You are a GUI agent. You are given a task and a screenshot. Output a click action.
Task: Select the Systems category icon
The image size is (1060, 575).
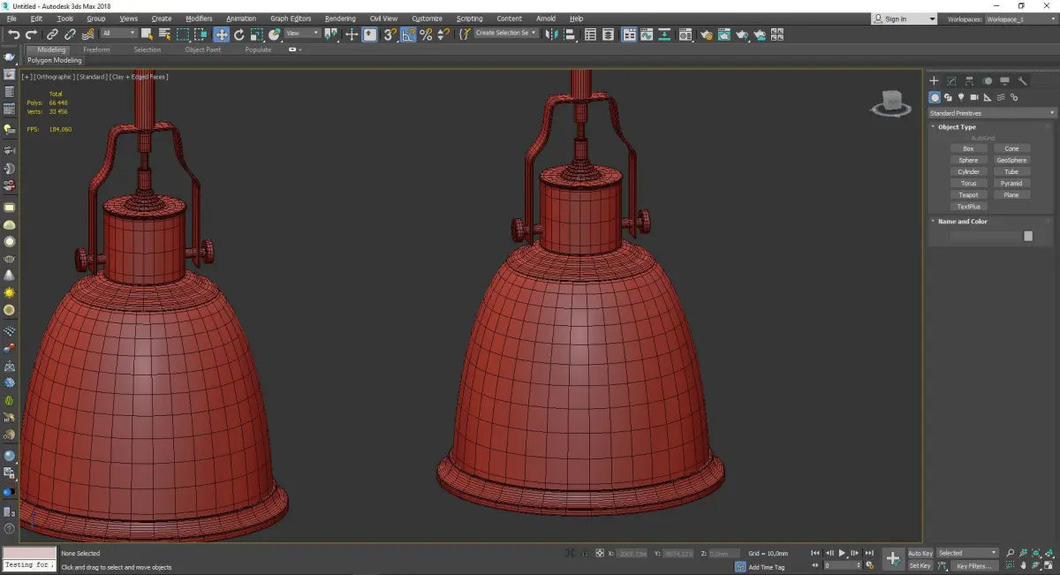(1014, 97)
